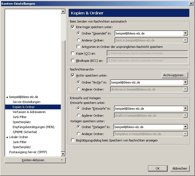Choose 'Anderer Ordner' radio for Entwürfe
Viewport: 195px width, 176px height.
point(78,115)
